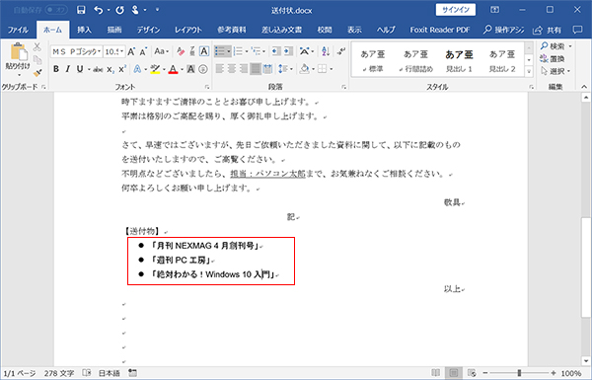Copy selection using the copy icon
The height and width of the screenshot is (380, 592).
coord(37,59)
